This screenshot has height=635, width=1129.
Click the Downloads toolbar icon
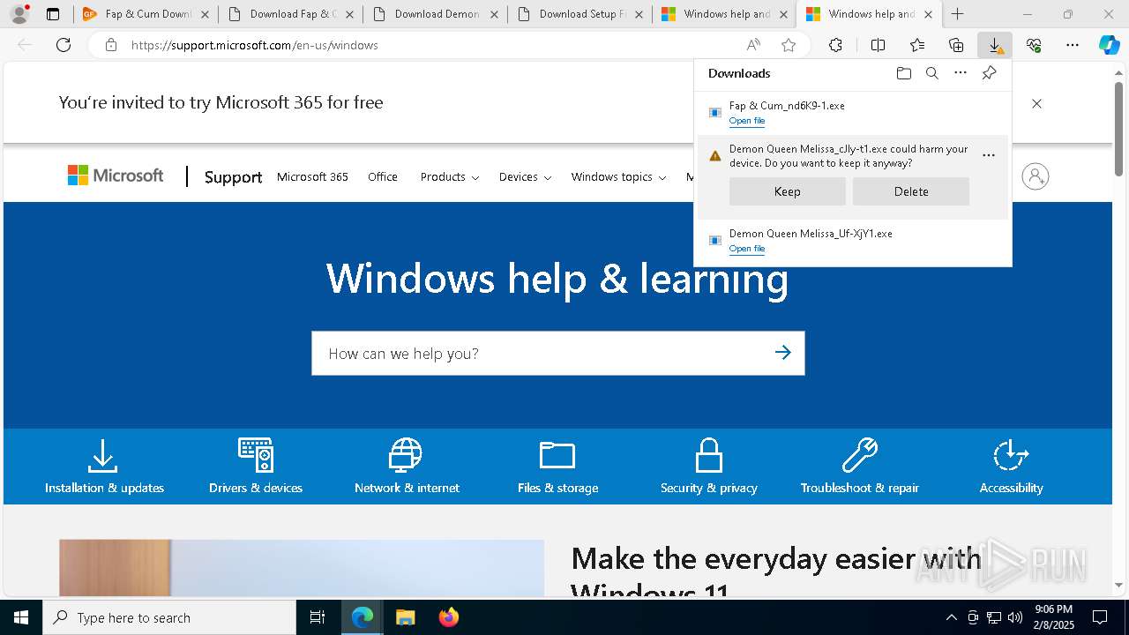995,45
